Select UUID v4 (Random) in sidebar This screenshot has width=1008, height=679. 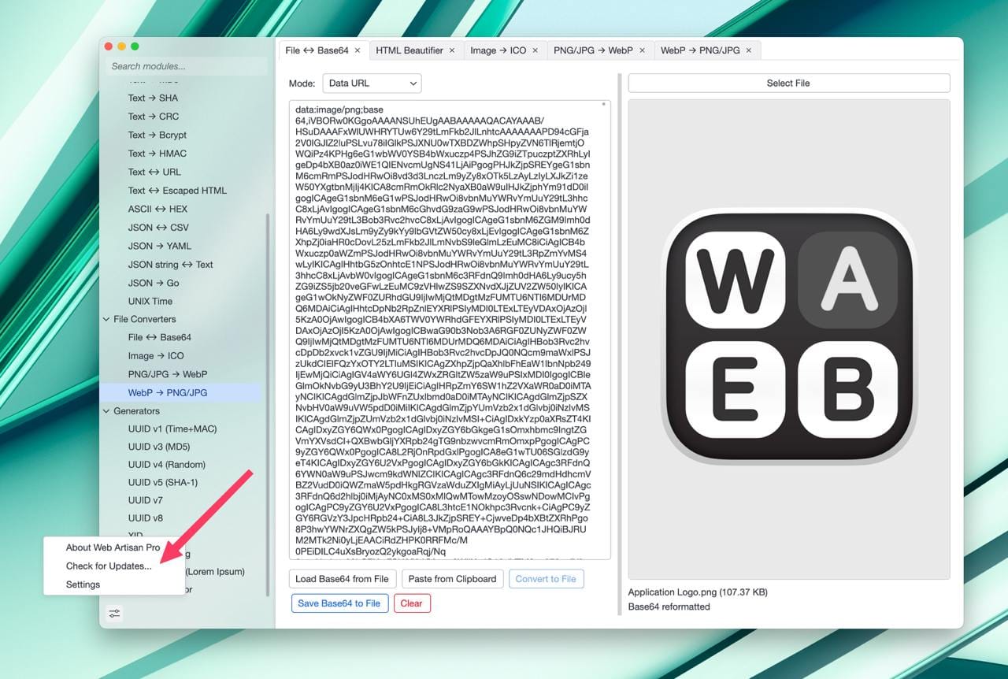[166, 465]
